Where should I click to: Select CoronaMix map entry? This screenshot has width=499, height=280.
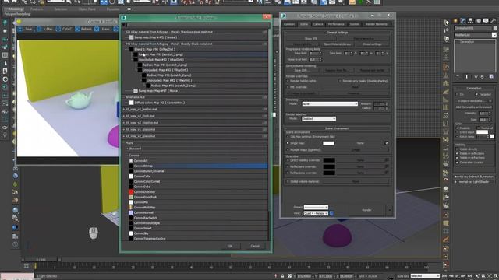pyautogui.click(x=198, y=202)
